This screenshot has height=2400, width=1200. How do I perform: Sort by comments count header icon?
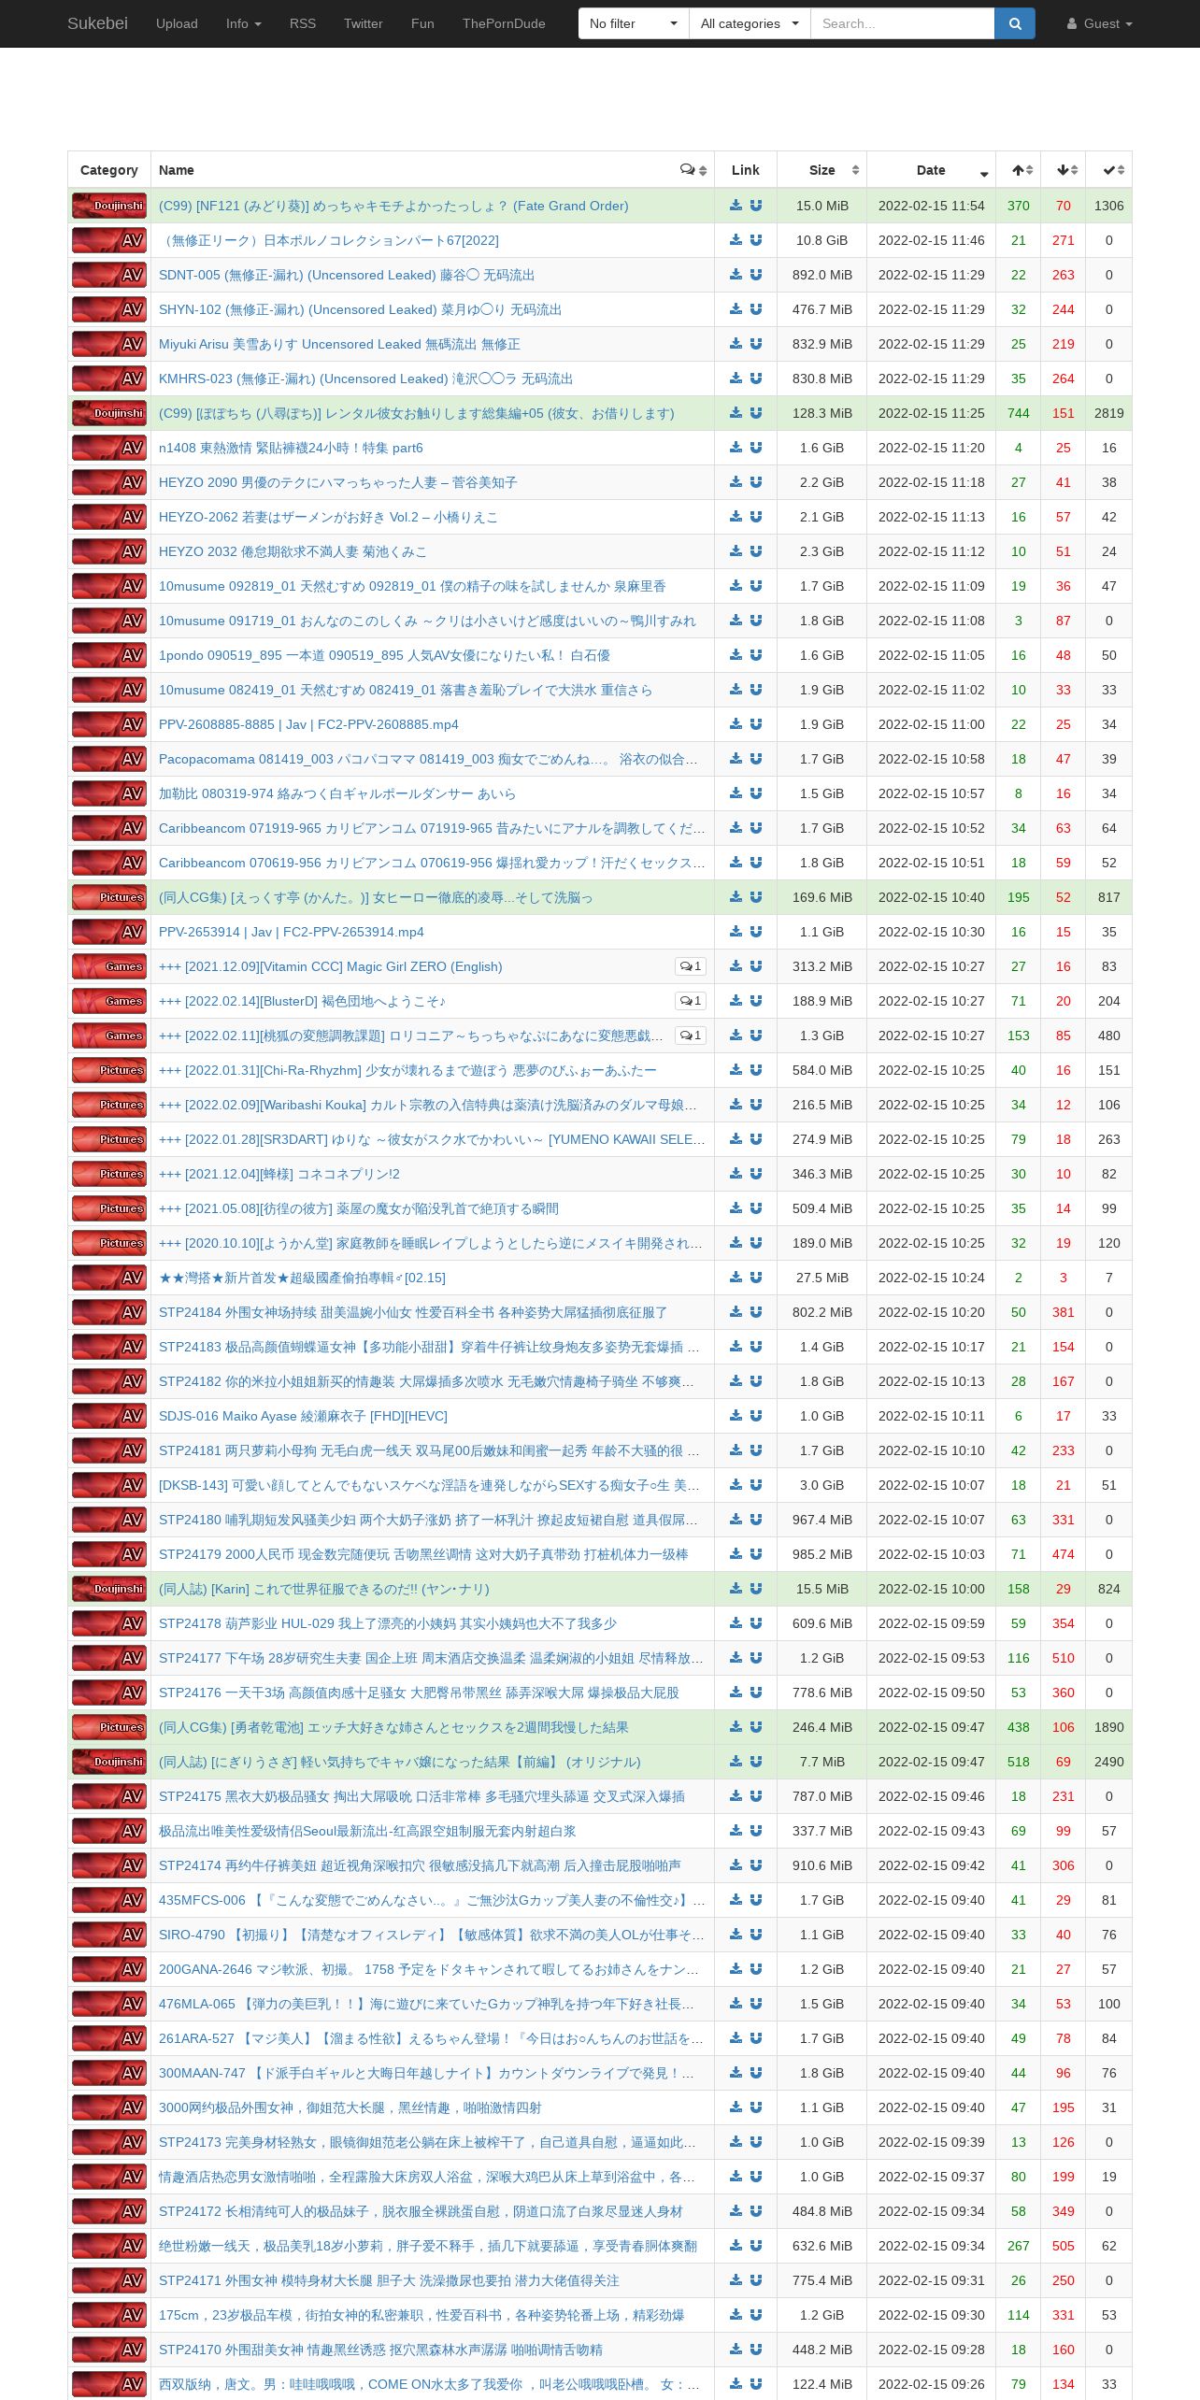[x=693, y=170]
